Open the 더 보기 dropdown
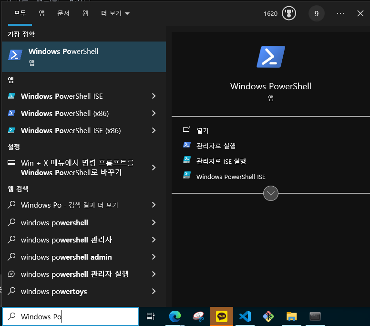The width and height of the screenshot is (370, 326). [115, 13]
